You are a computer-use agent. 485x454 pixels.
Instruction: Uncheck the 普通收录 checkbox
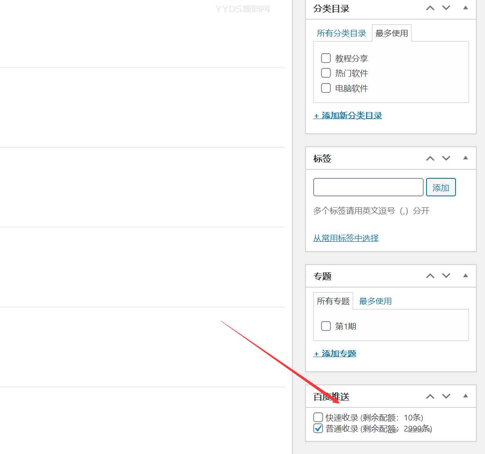(318, 428)
